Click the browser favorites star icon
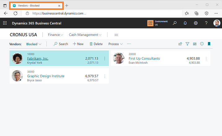Screen dimensions: 222x136 [x=187, y=13]
